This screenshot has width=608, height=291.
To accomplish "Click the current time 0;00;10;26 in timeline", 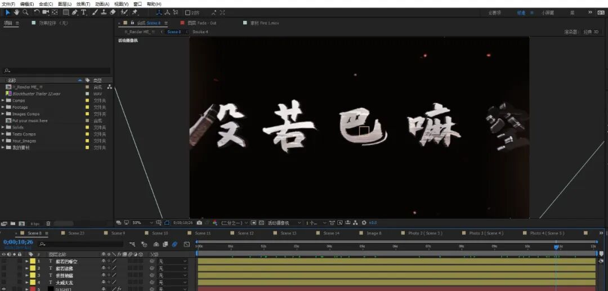I will [x=18, y=242].
